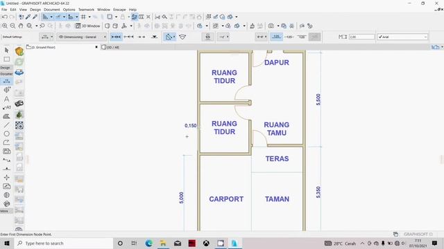444x249 pixels.
Task: Open the geometry method dropdown arrow
Action: [x=174, y=37]
